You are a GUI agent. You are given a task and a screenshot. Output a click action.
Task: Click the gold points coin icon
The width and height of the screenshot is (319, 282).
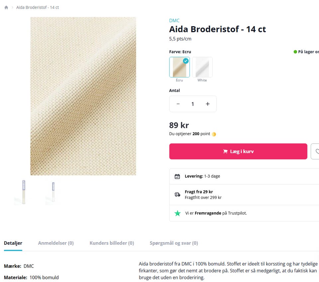tap(214, 134)
